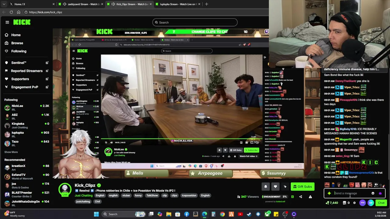Click the heart follow icon under the stream
Image resolution: width=390 pixels, height=219 pixels.
point(275,187)
